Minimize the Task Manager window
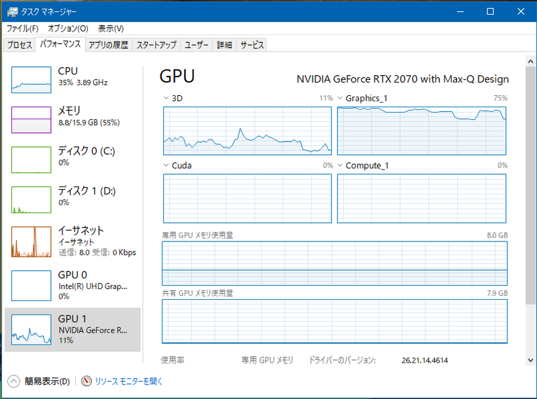The width and height of the screenshot is (537, 399). click(x=460, y=11)
